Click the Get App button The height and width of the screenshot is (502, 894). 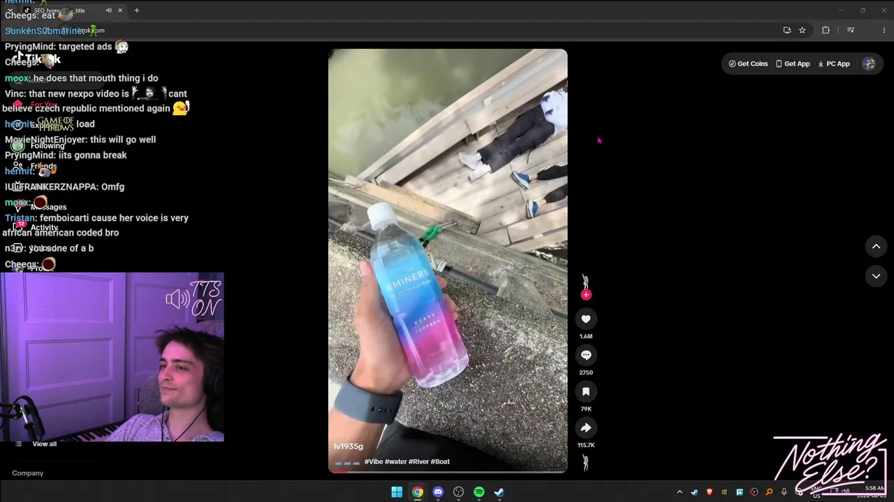[x=793, y=63]
